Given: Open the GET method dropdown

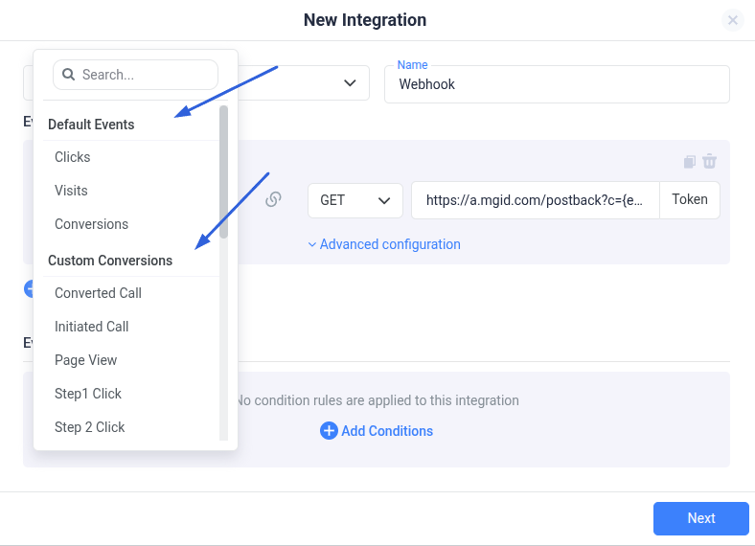Looking at the screenshot, I should 355,200.
